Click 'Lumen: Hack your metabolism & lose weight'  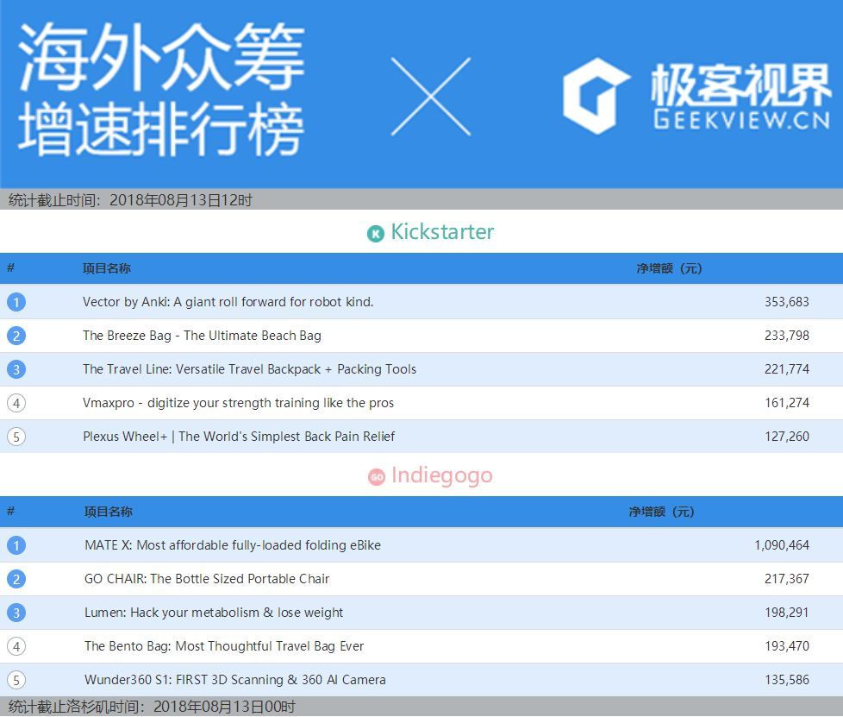pos(214,613)
